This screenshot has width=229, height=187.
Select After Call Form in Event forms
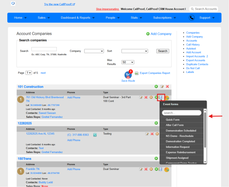(x=182, y=125)
